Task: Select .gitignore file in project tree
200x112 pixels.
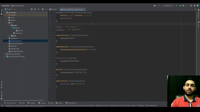Action: (13, 38)
